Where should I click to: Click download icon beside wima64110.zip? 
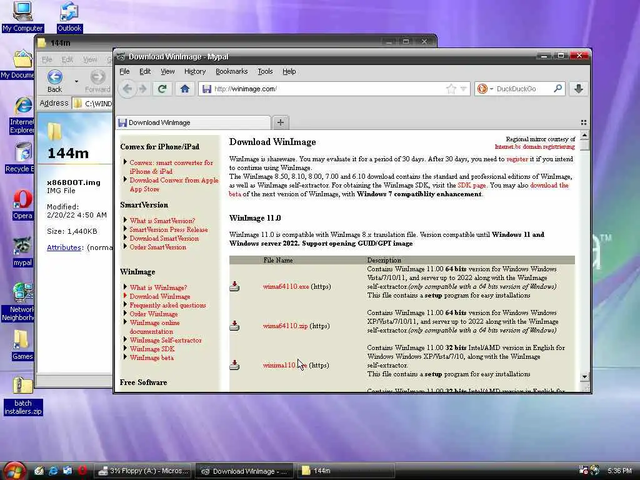[x=234, y=325]
